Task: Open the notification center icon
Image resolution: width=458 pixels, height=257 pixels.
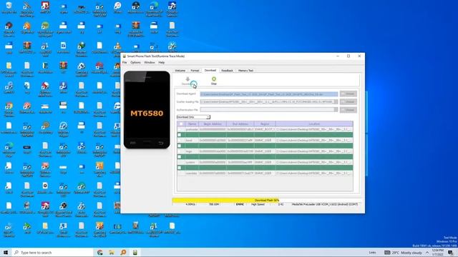Action: pos(451,253)
